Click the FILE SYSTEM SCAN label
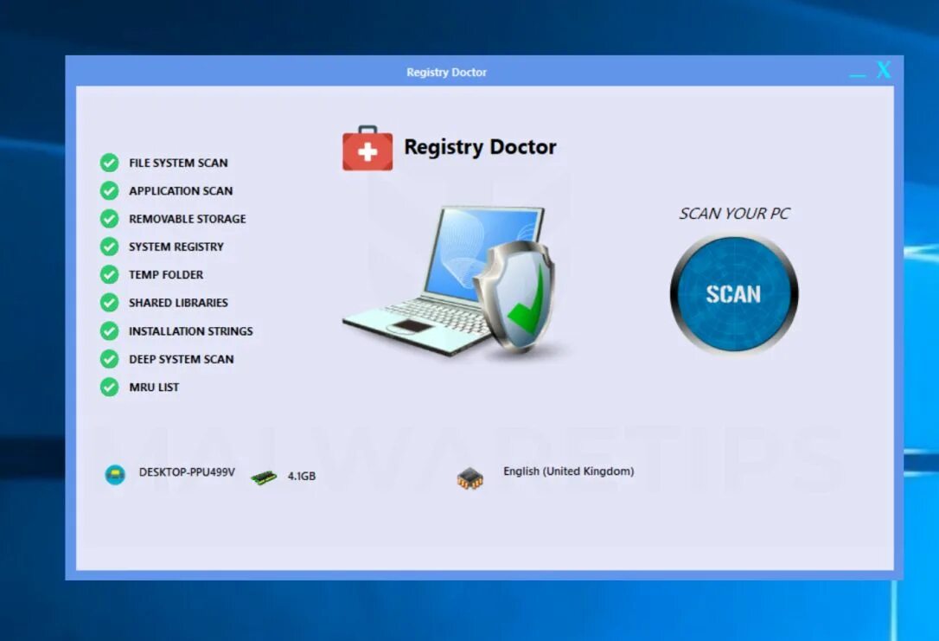The height and width of the screenshot is (641, 939). 178,163
